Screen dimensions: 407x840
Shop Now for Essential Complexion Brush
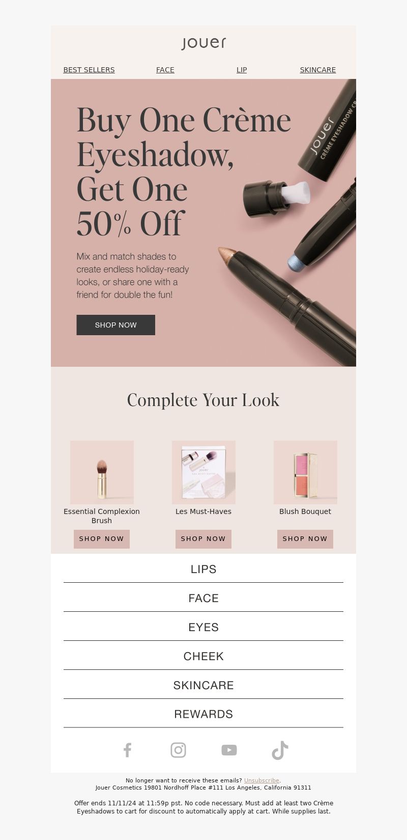point(102,539)
